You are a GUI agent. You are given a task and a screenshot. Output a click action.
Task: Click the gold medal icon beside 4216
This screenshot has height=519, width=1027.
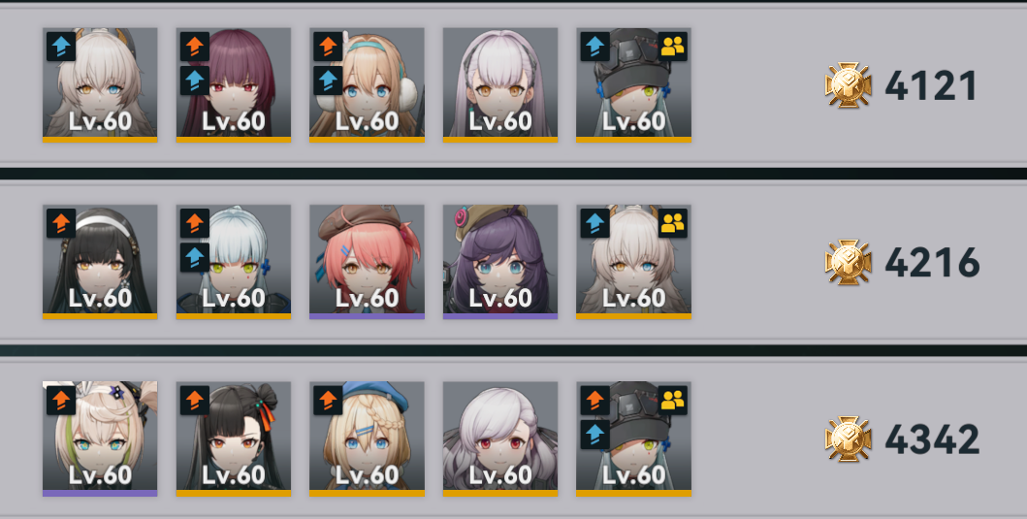click(849, 262)
